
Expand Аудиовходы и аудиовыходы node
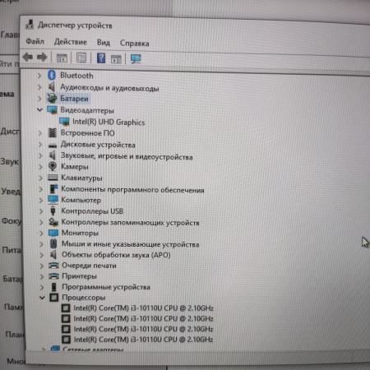(x=39, y=87)
